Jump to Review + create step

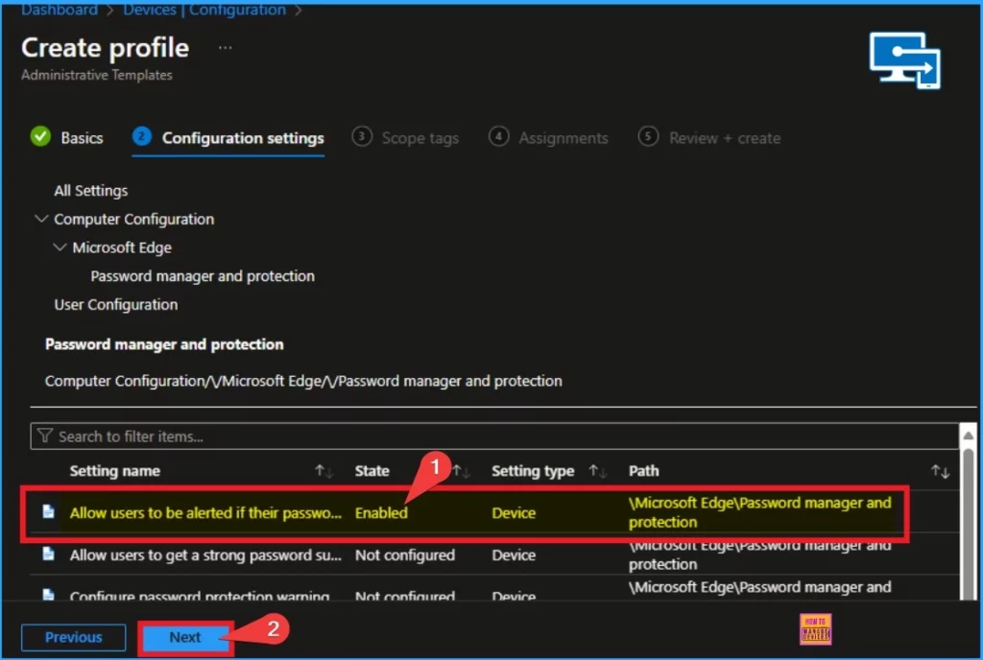pos(725,138)
